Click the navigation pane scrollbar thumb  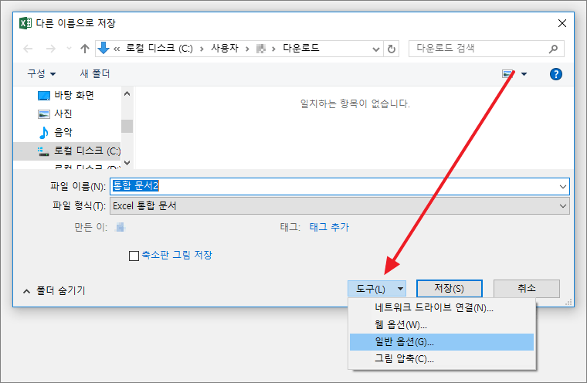click(127, 126)
